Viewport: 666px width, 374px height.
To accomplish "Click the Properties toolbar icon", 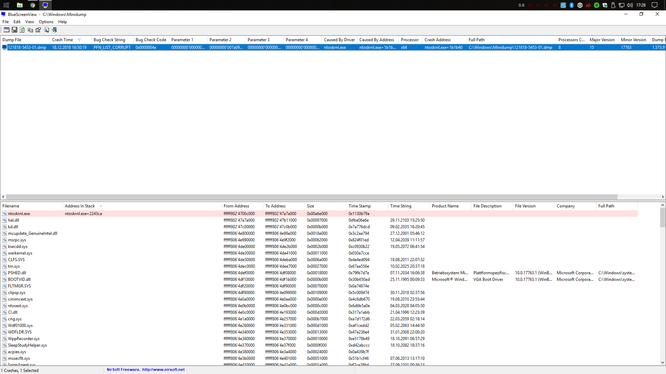I will [x=38, y=30].
